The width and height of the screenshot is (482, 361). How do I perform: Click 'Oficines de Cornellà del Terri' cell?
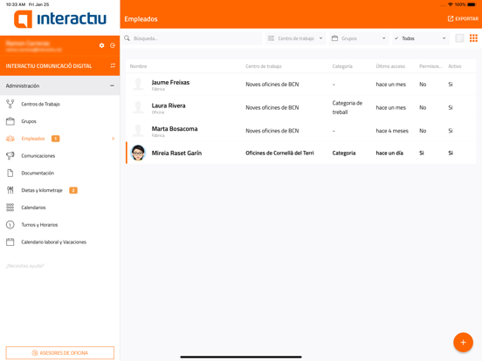[279, 153]
